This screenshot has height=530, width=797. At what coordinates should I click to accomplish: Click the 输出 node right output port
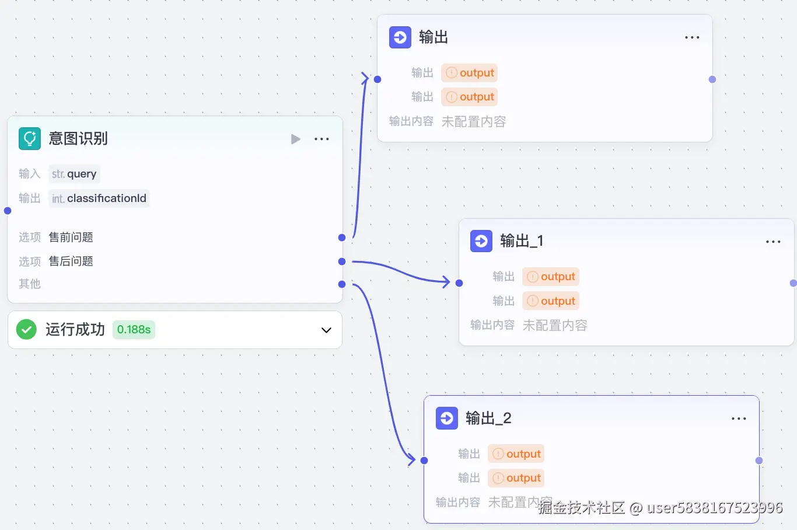(x=712, y=79)
